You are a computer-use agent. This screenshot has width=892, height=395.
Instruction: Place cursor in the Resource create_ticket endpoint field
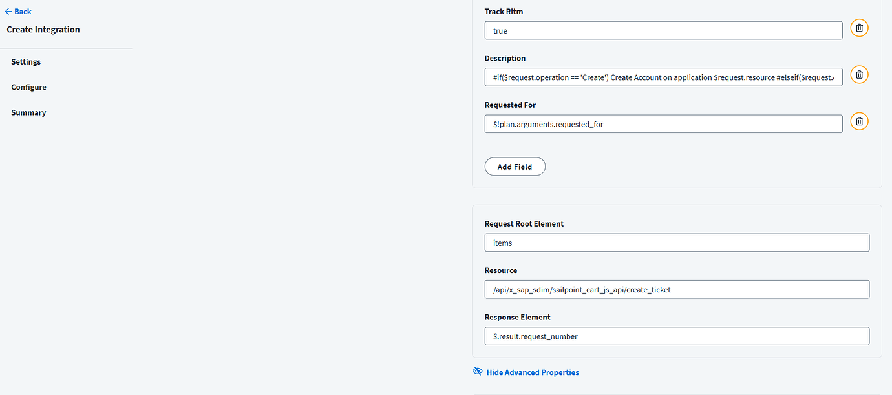tap(677, 289)
